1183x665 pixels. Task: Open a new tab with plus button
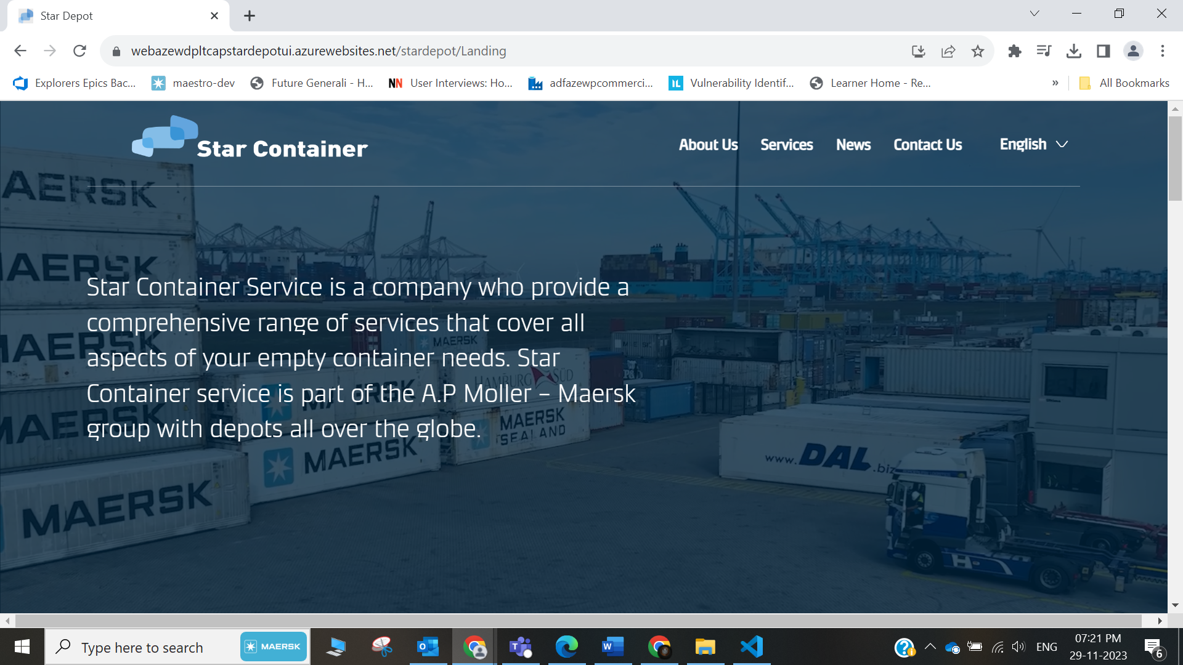[250, 16]
